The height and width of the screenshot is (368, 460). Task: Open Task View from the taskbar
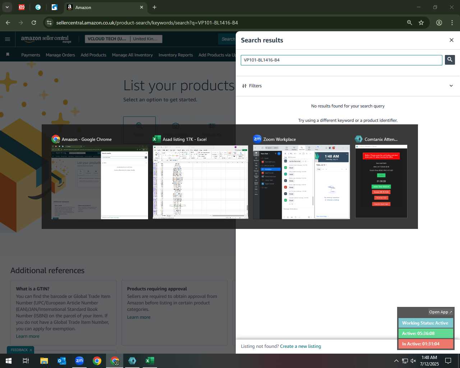[x=26, y=361]
